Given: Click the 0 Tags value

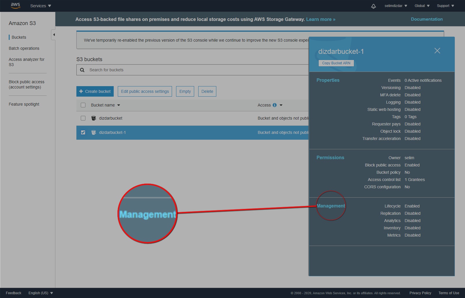Looking at the screenshot, I should pos(410,117).
